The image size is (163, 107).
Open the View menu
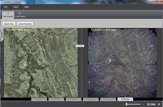tap(16, 7)
